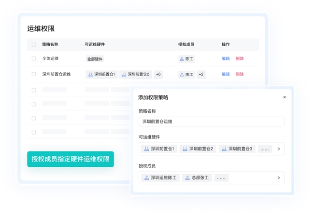Click hardware icon on 深圳前置仓3 dialog tag
This screenshot has width=314, height=216.
(224, 149)
